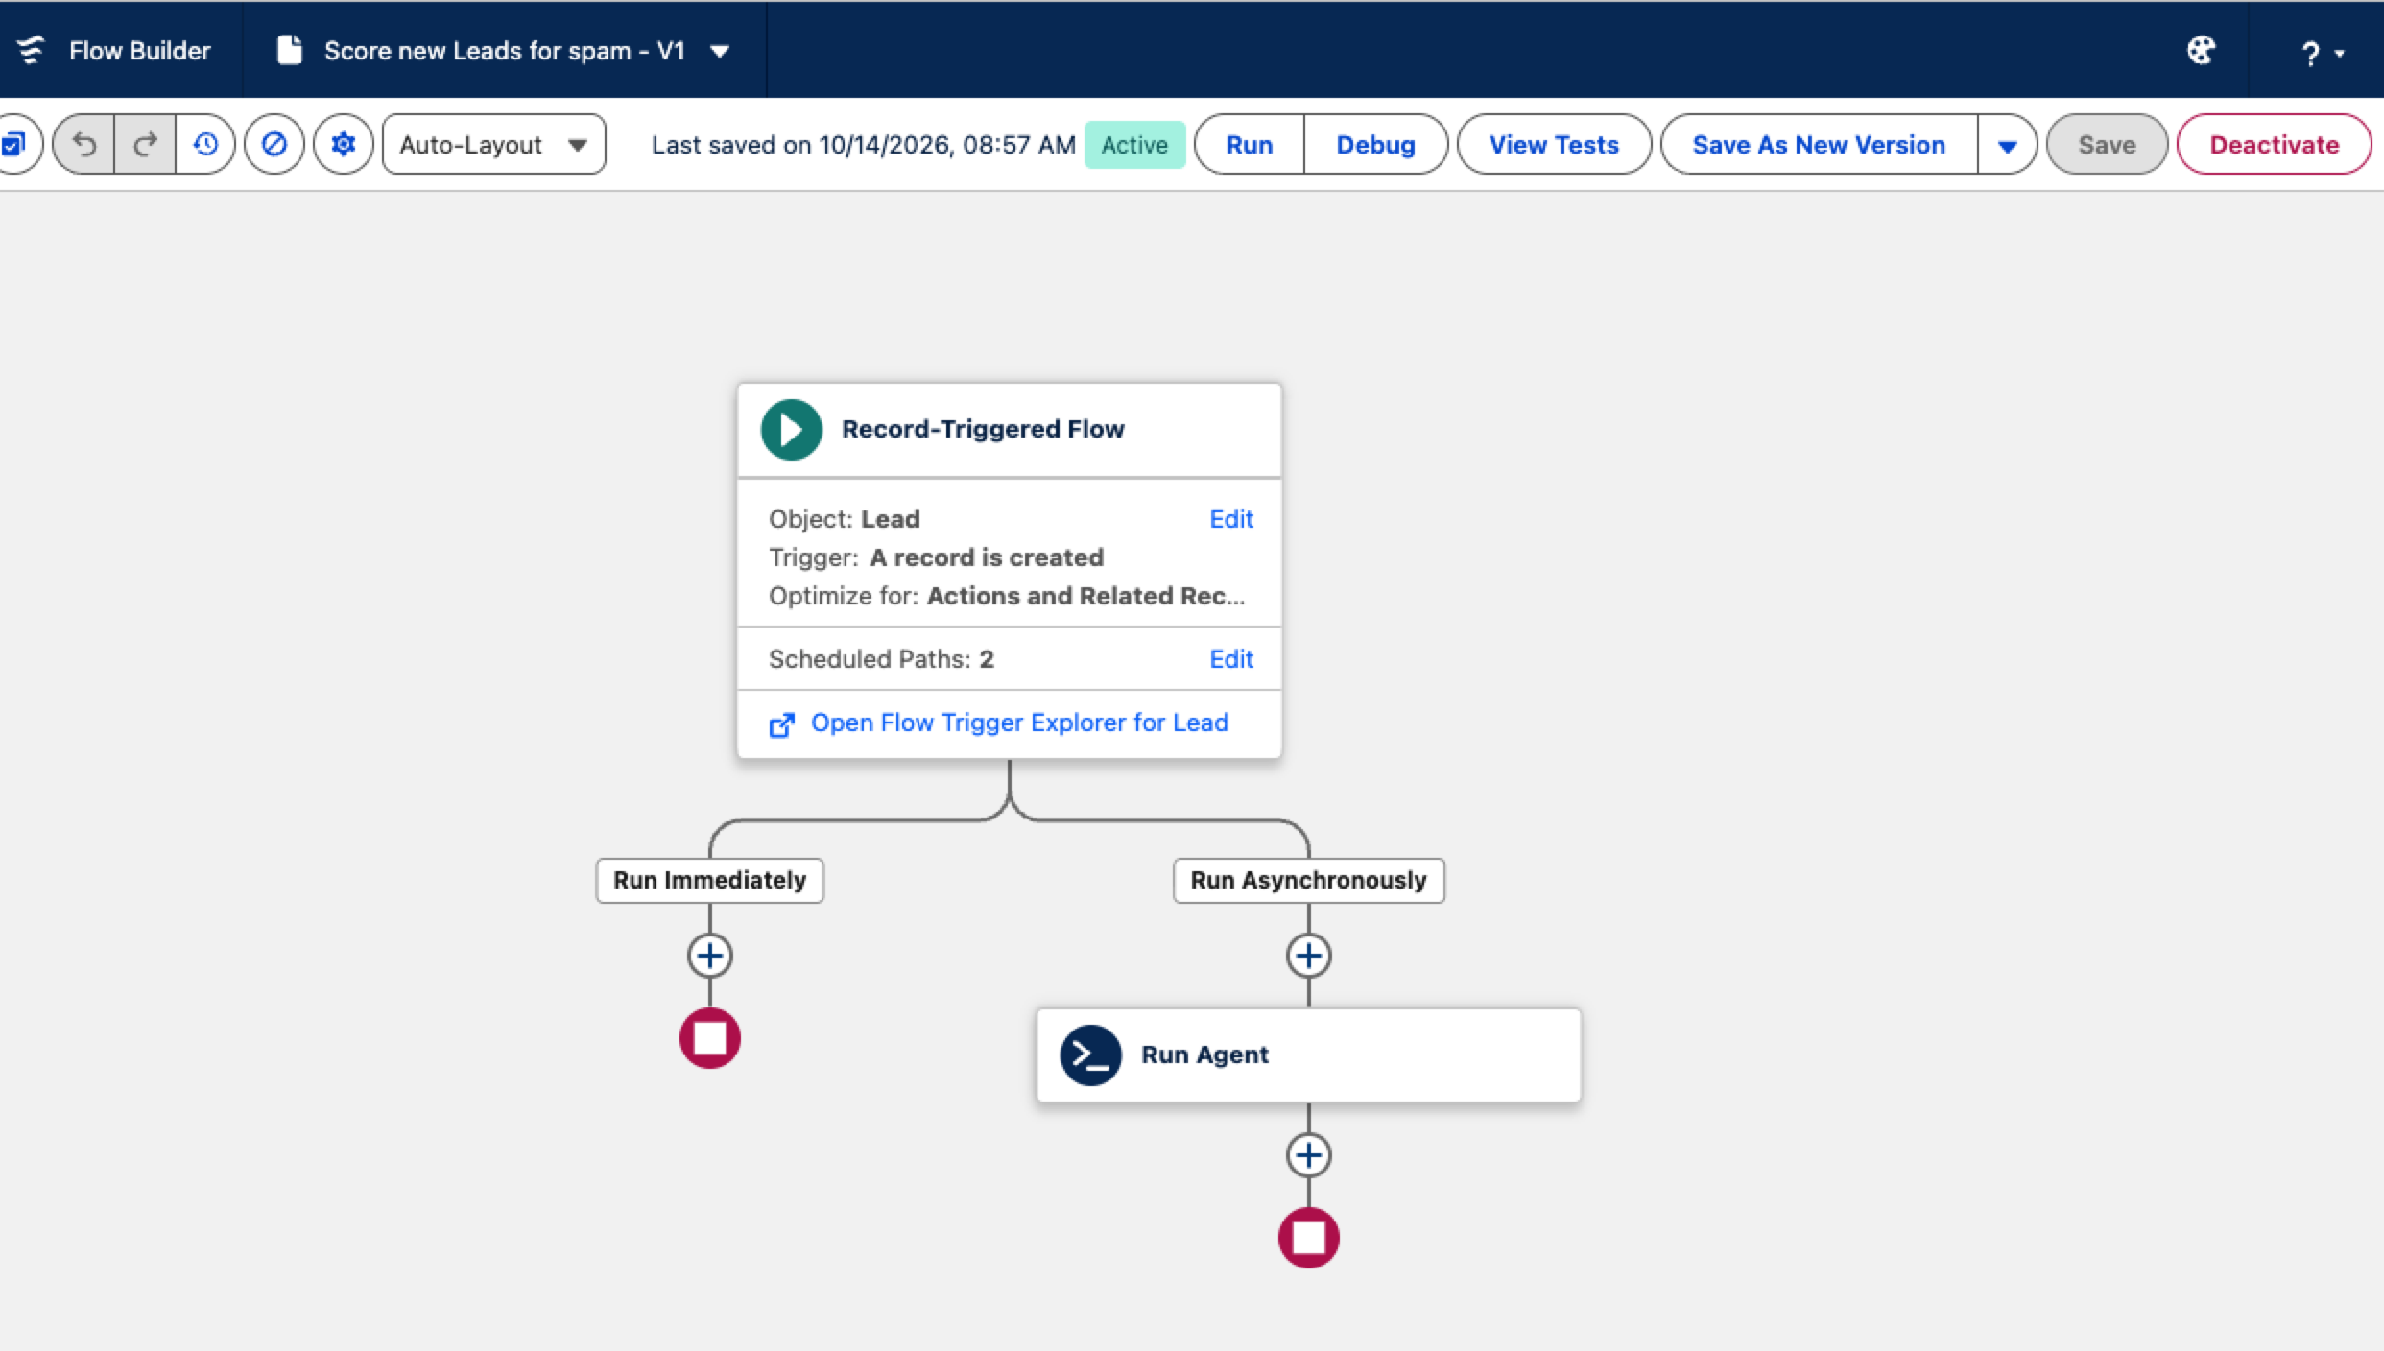The width and height of the screenshot is (2384, 1351).
Task: Toggle the select elements toolbar button
Action: [16, 145]
